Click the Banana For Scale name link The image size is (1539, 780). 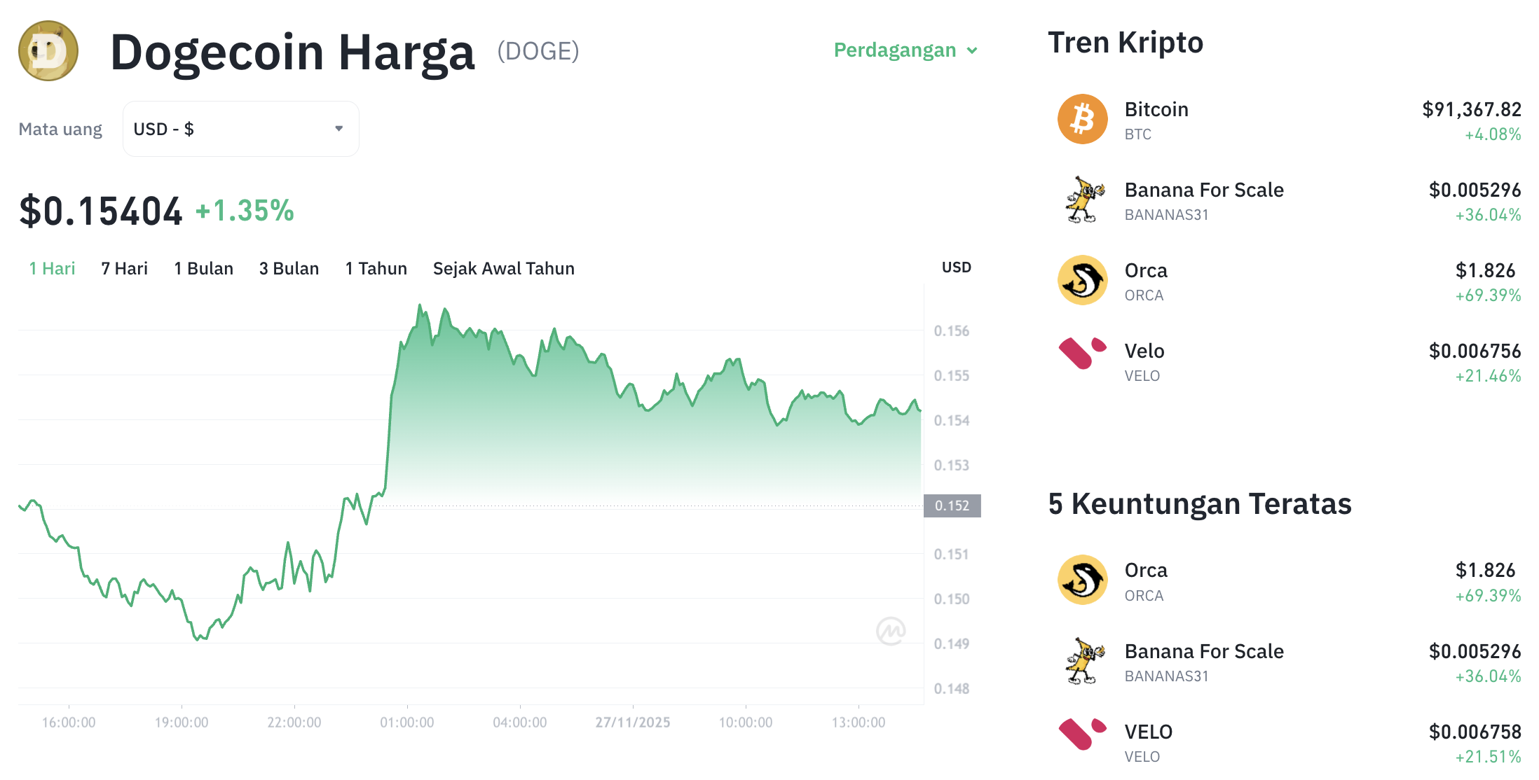coord(1204,190)
